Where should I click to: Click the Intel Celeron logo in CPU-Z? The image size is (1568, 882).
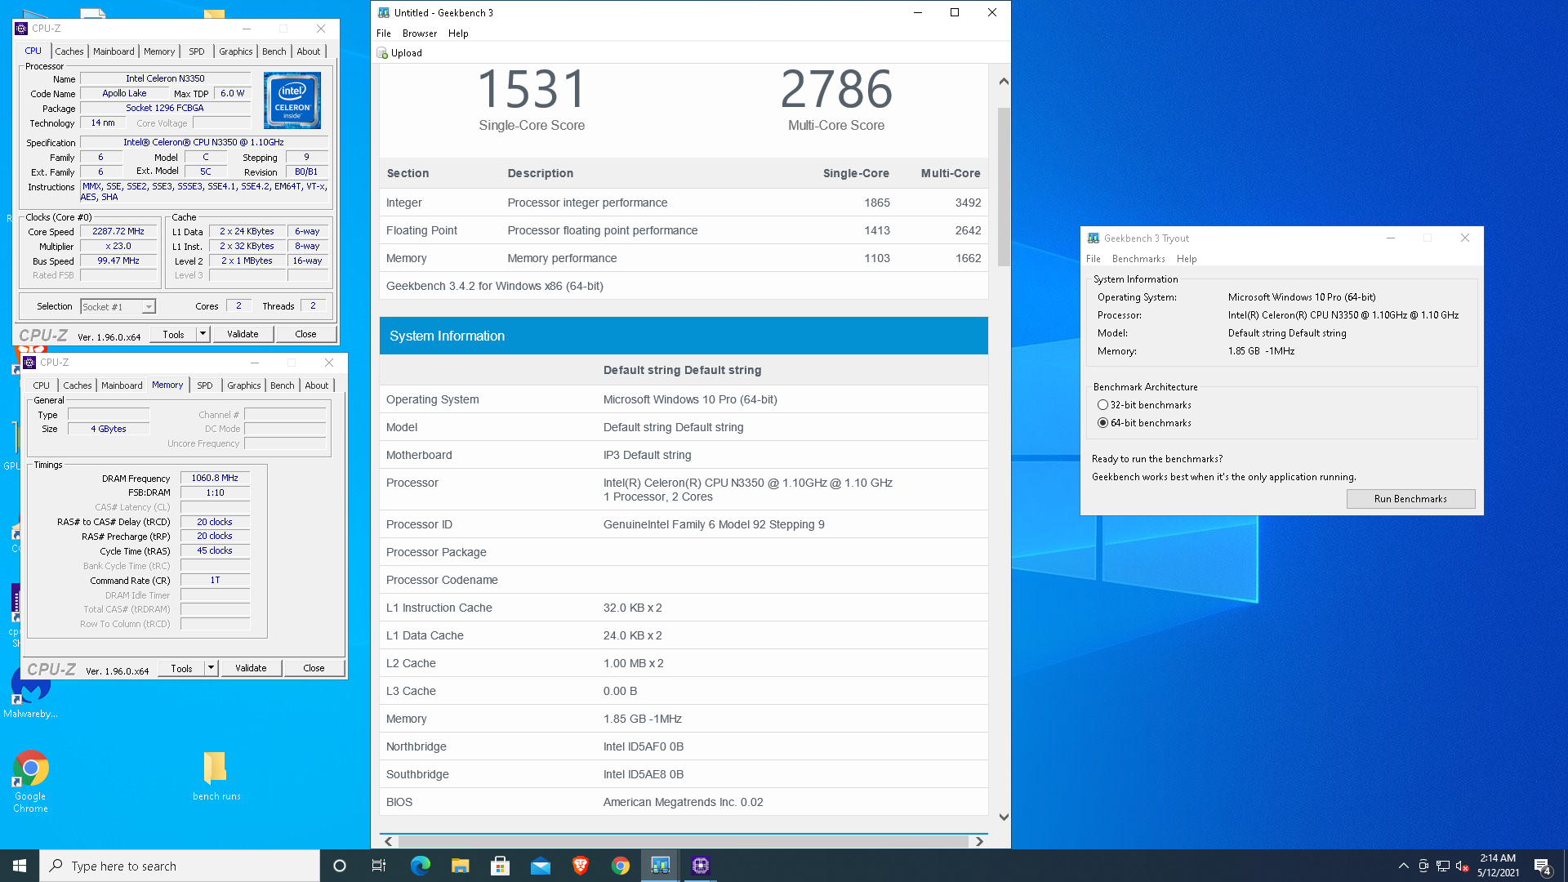292,100
